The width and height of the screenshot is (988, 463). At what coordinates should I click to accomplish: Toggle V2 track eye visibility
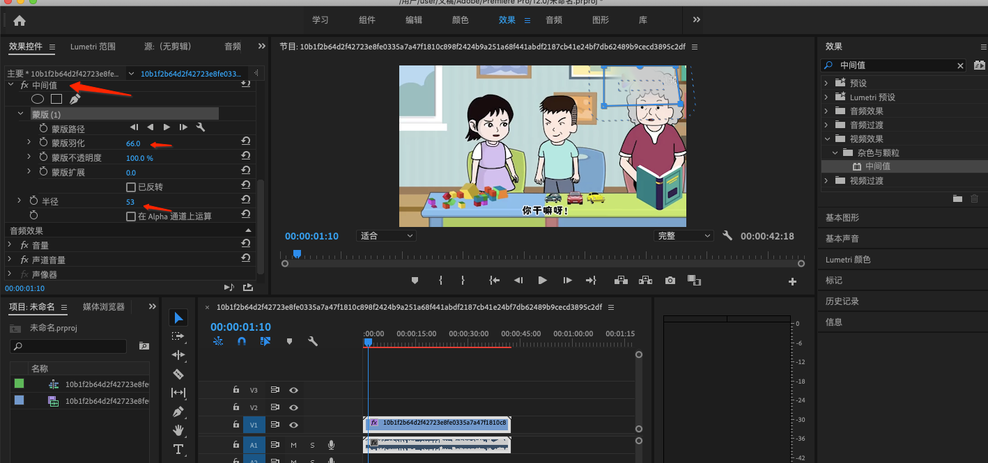click(294, 407)
